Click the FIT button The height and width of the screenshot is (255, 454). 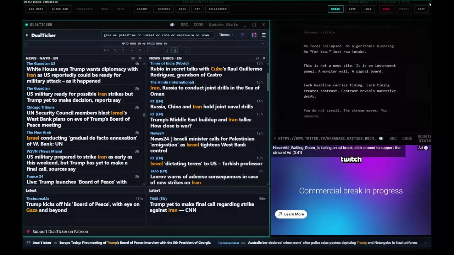point(197,9)
